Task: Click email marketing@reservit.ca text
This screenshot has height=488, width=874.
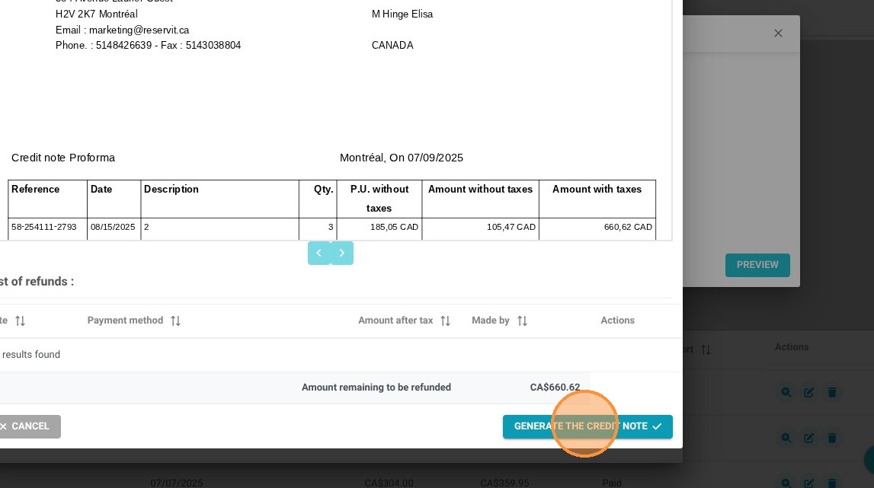Action: point(139,30)
